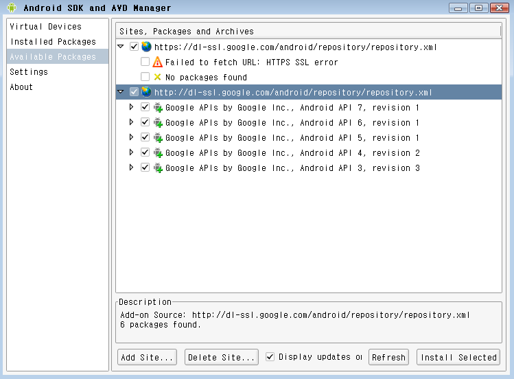The image size is (514, 379).
Task: Click Sites, Packages and Archives column header
Action: (x=308, y=31)
